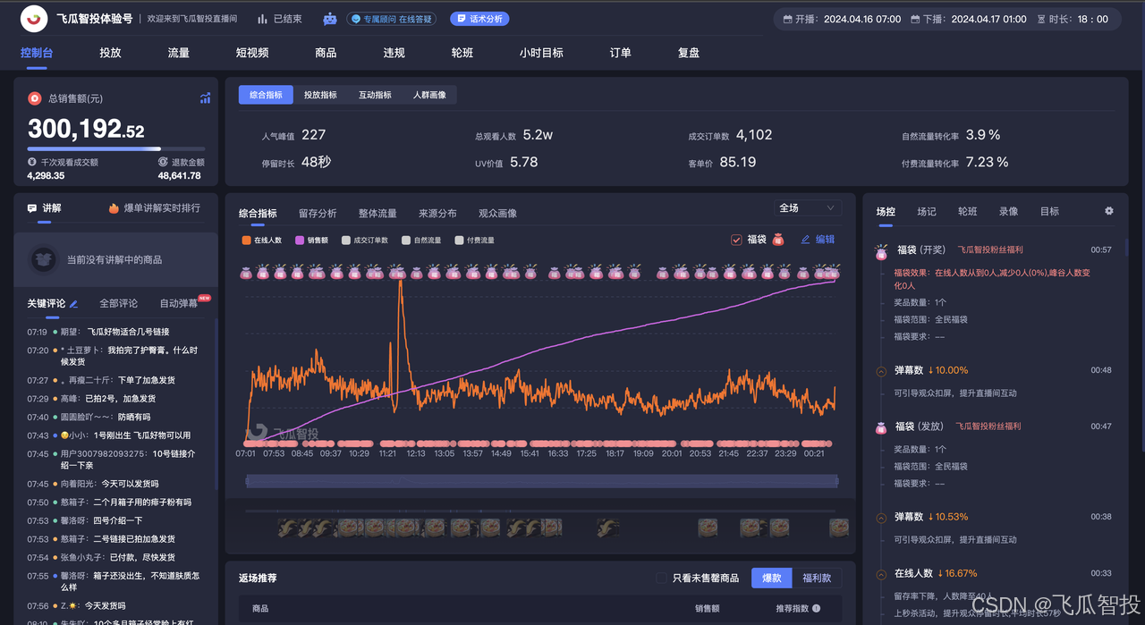Click the Feigua red logo icon

click(x=34, y=18)
